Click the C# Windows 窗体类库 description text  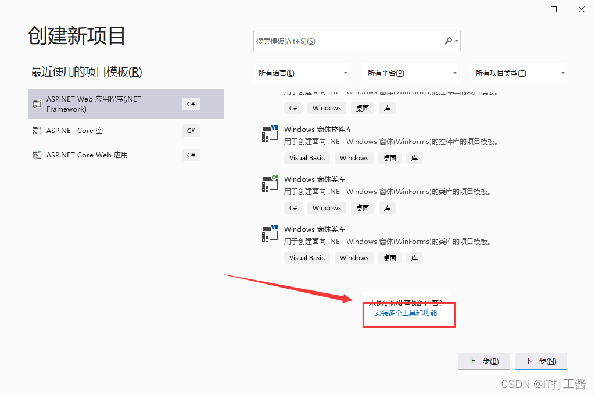pos(388,192)
